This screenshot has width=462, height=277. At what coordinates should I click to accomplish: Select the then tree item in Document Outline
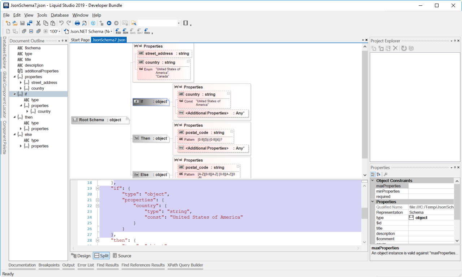(x=29, y=117)
